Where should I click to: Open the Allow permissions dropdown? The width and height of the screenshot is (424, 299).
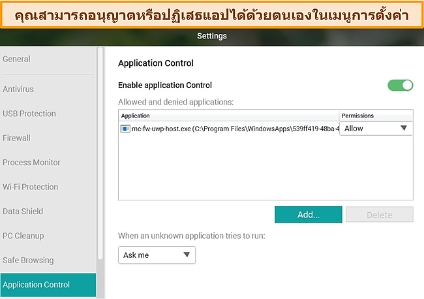[376, 129]
